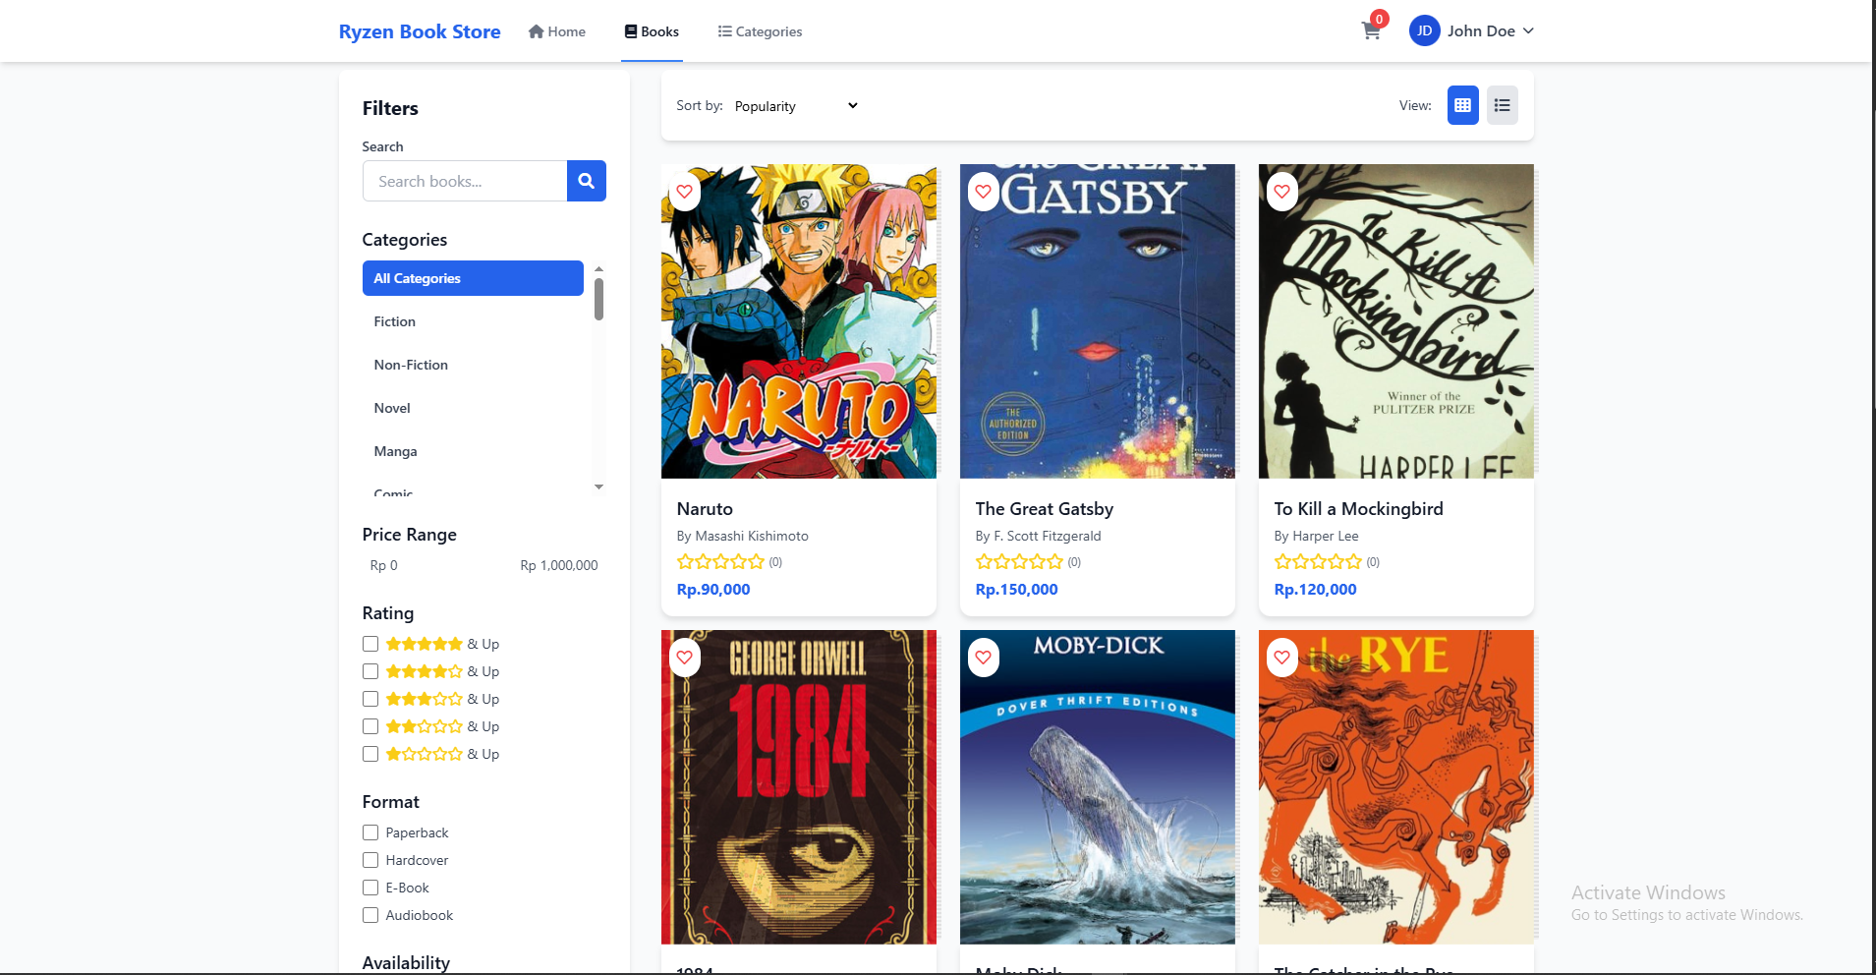The image size is (1876, 975).
Task: Click the Search books input field
Action: (x=465, y=181)
